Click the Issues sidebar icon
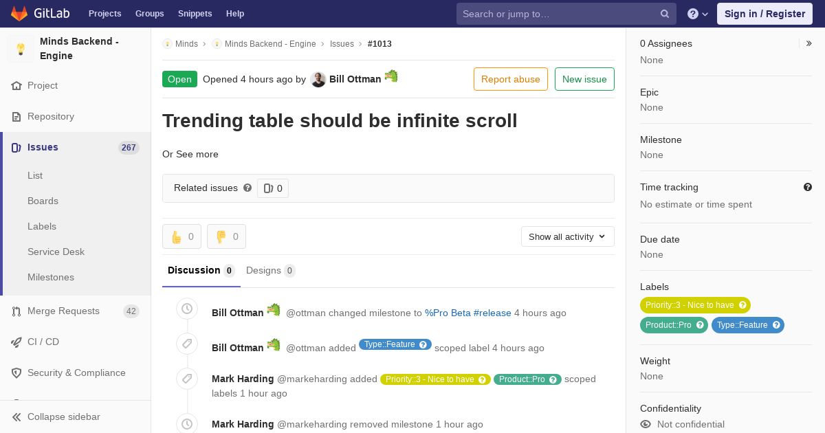 point(16,148)
